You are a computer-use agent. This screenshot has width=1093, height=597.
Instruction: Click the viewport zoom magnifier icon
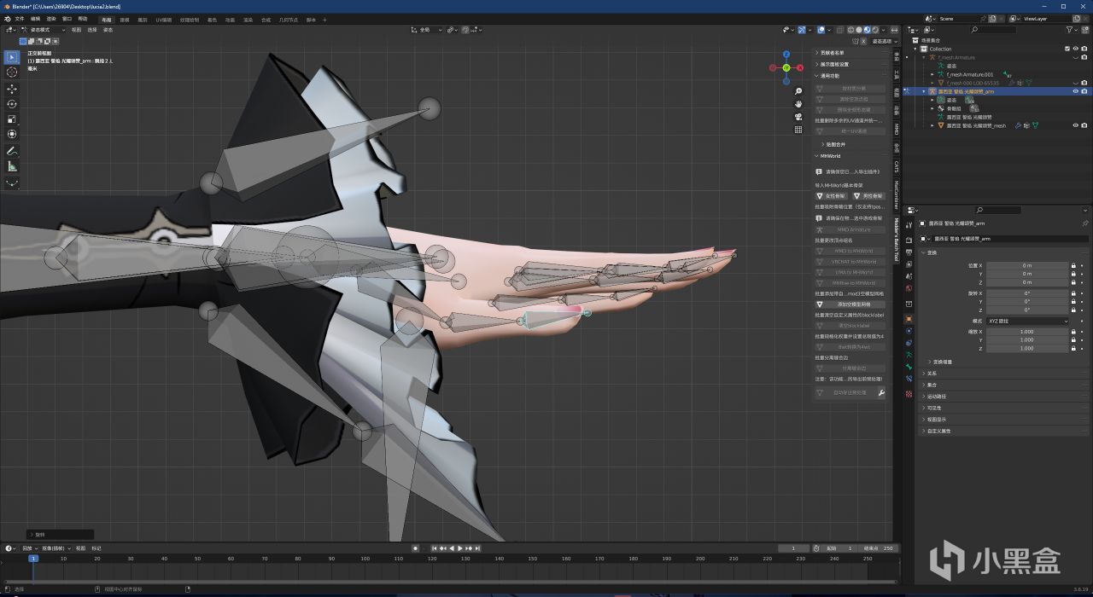[x=798, y=91]
